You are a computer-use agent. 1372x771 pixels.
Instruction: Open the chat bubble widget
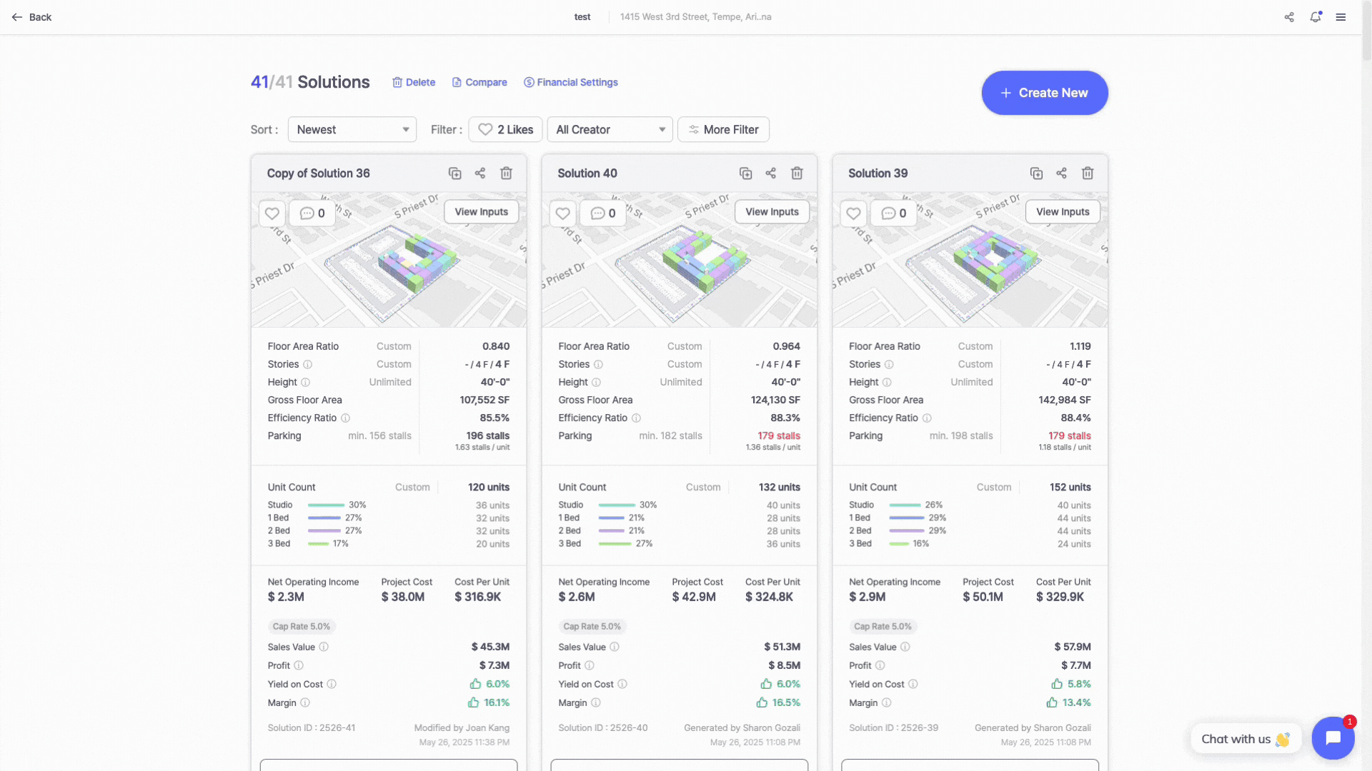[x=1333, y=738]
